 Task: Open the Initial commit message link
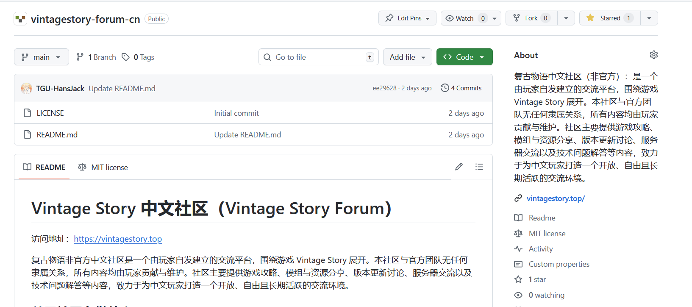click(x=236, y=113)
